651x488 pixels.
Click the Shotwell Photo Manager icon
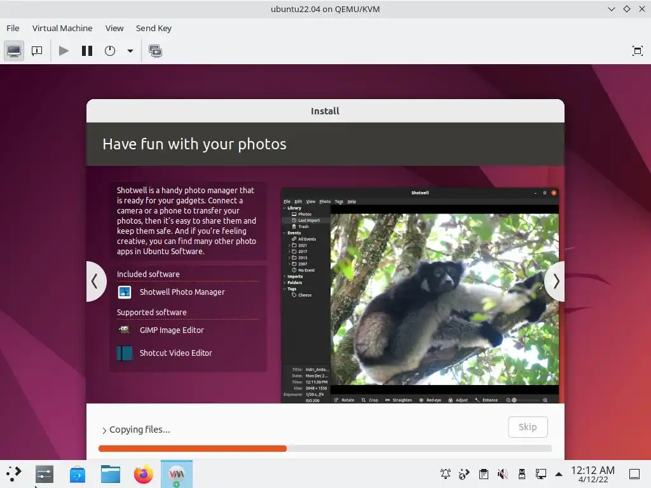[125, 292]
